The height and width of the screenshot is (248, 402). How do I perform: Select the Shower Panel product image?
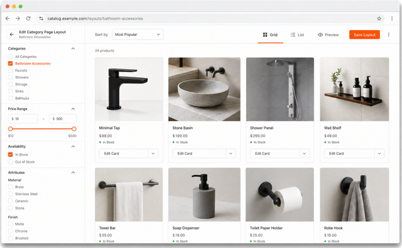click(x=280, y=89)
